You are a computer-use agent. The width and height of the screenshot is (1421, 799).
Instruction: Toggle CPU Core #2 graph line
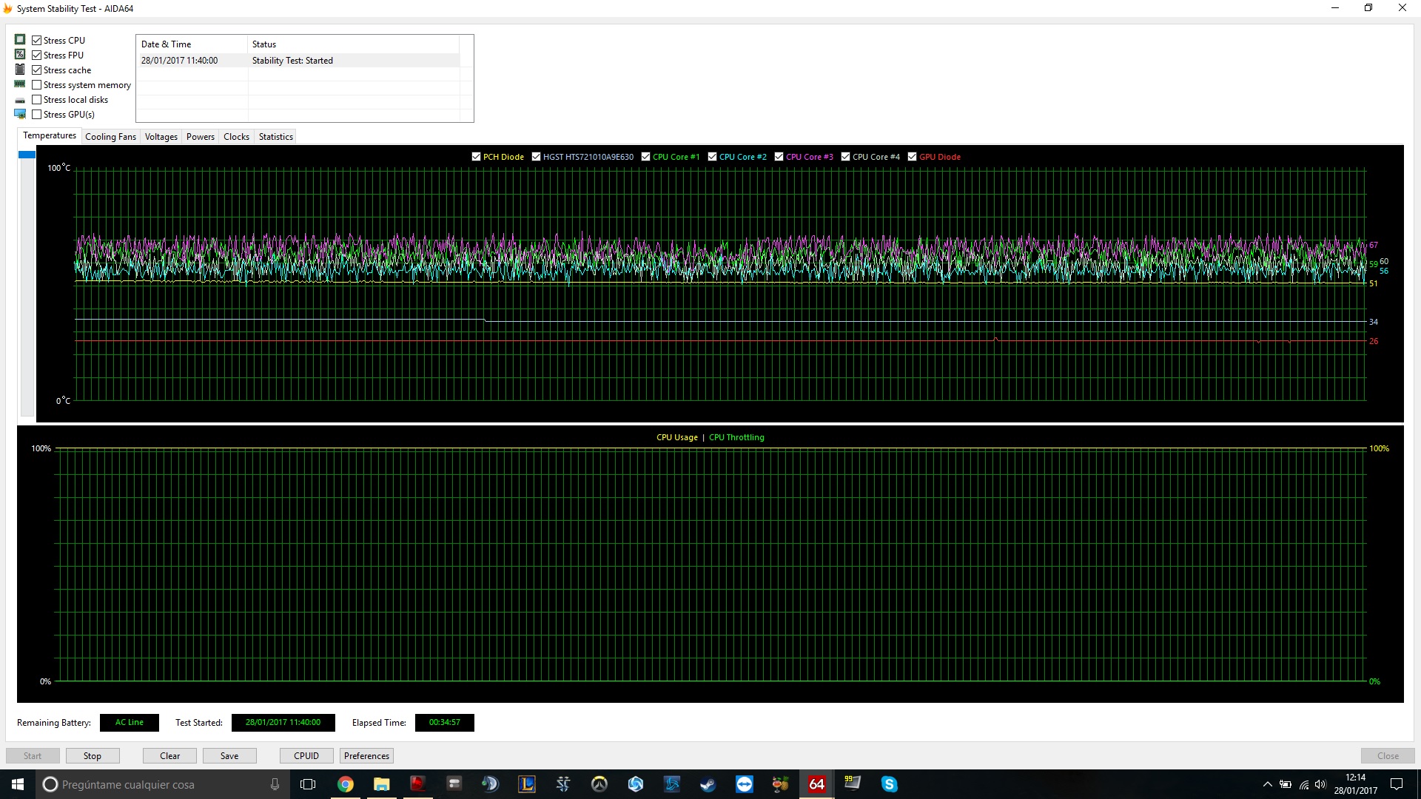coord(712,156)
